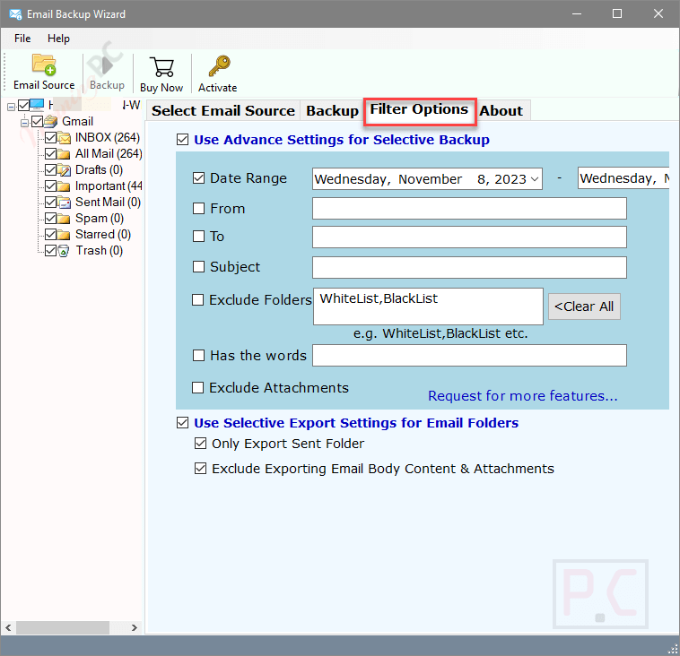
Task: Switch to the About tab
Action: 501,110
